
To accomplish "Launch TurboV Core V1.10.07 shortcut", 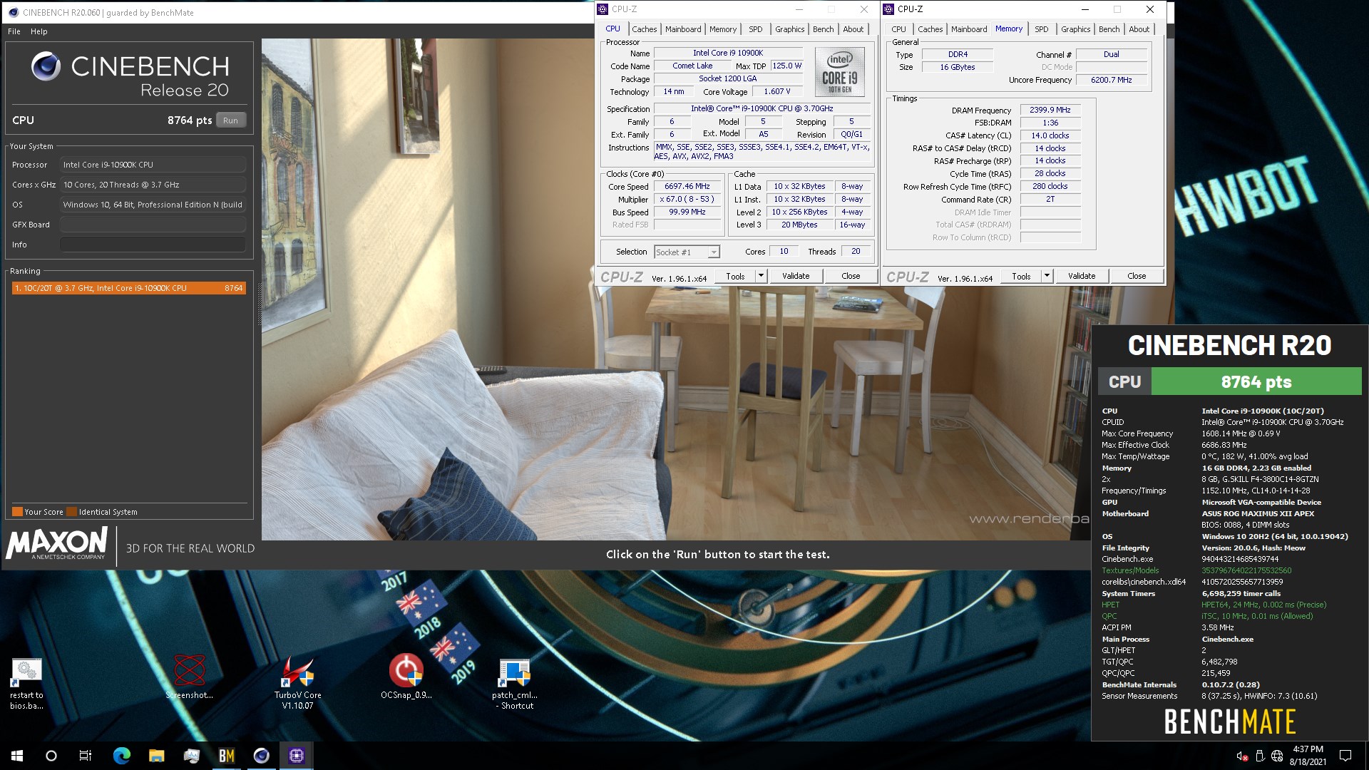I will pos(297,682).
